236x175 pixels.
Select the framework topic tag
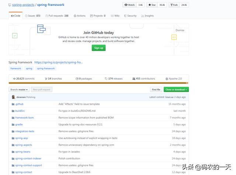point(16,68)
